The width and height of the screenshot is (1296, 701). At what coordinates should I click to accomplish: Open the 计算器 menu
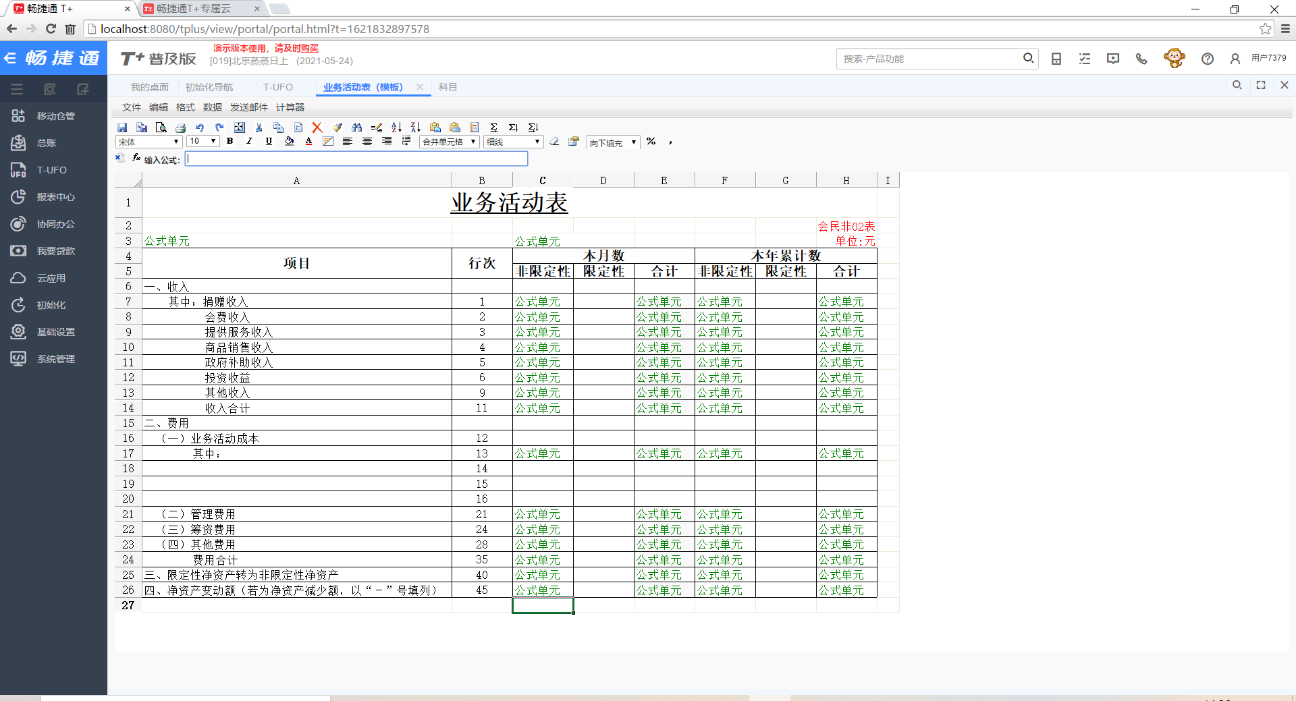pyautogui.click(x=290, y=107)
